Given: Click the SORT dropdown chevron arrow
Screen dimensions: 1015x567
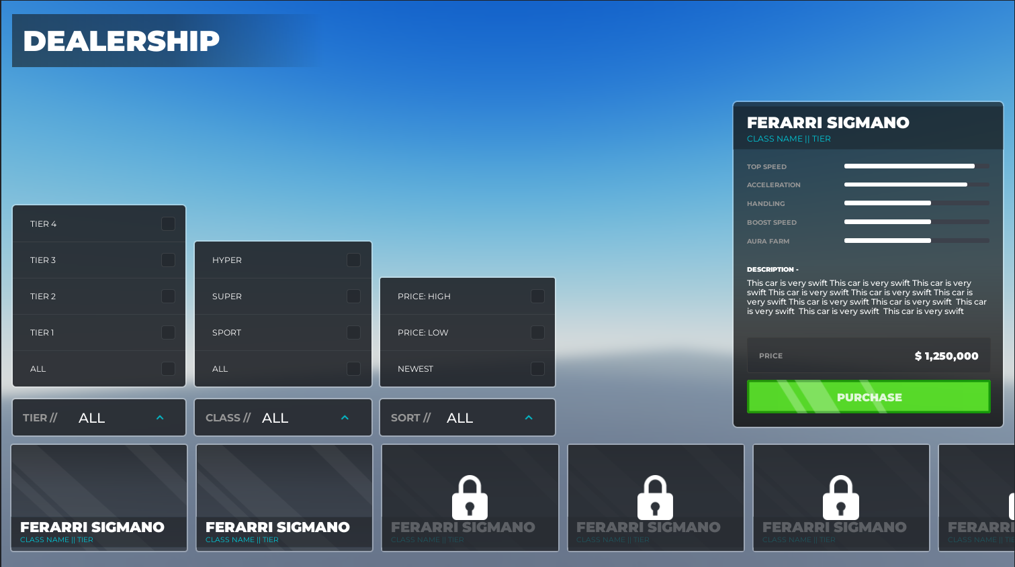Looking at the screenshot, I should (x=529, y=417).
